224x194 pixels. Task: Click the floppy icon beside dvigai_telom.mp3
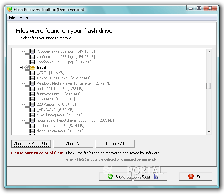(32, 131)
